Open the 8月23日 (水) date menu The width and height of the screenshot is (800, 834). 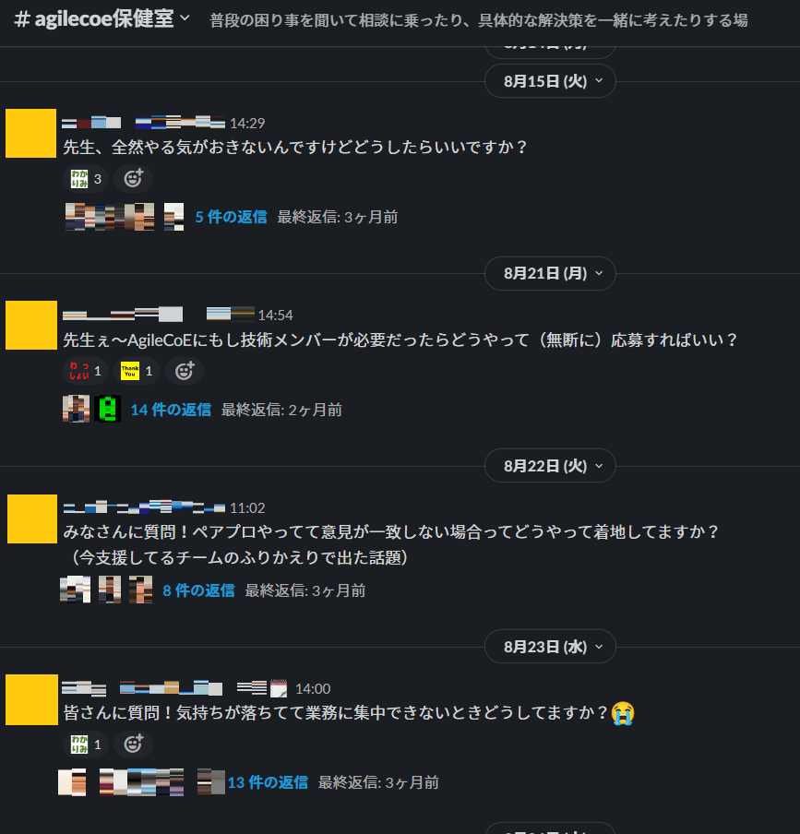tap(550, 647)
